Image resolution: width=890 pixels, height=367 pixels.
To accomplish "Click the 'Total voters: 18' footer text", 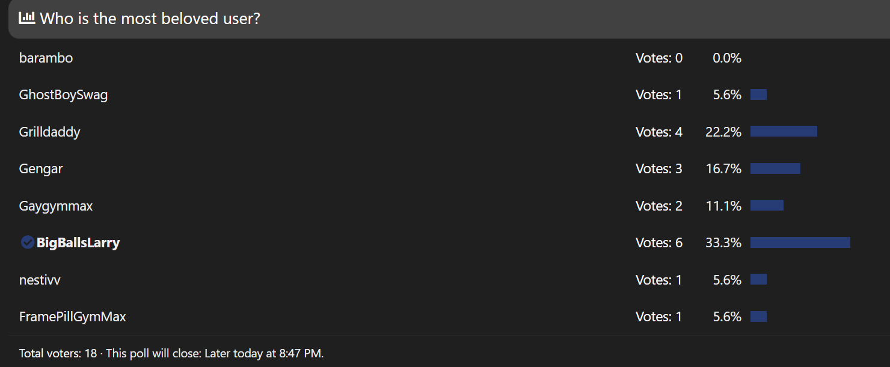I will (x=58, y=353).
